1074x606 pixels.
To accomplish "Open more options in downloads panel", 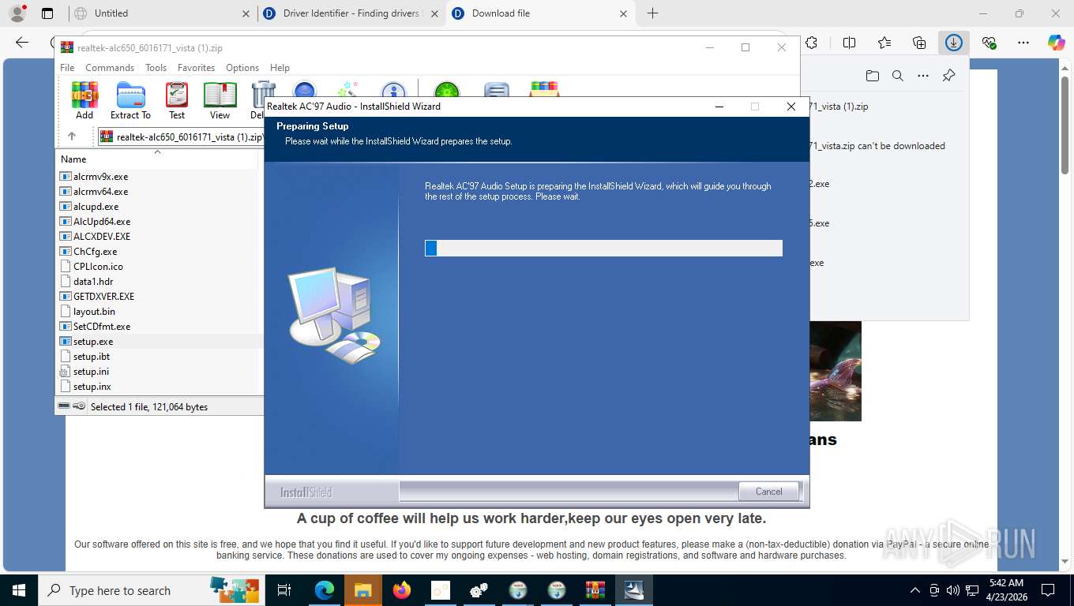I will [x=923, y=76].
